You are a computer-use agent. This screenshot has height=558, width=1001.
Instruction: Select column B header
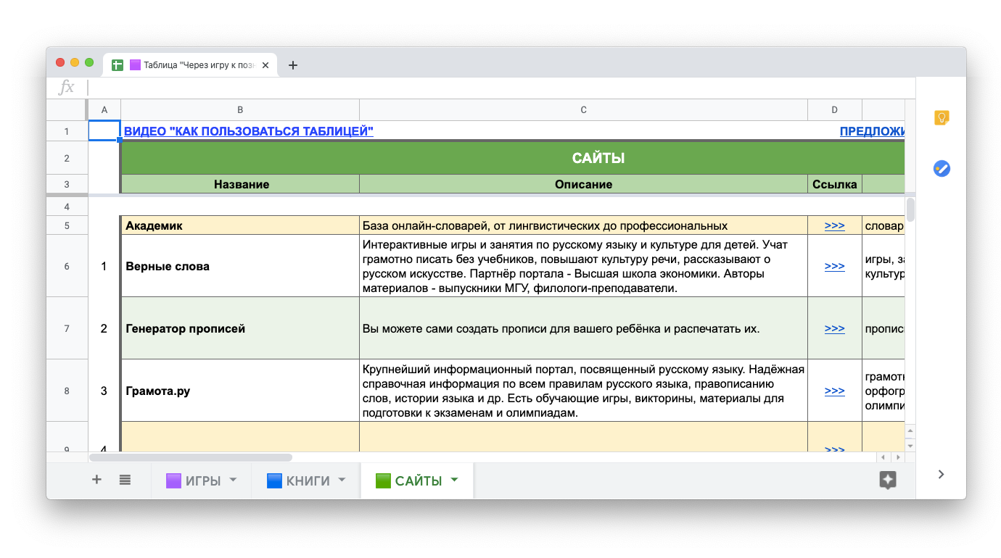click(240, 110)
